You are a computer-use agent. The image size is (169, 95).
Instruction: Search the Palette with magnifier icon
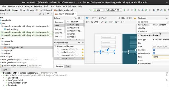point(76,18)
